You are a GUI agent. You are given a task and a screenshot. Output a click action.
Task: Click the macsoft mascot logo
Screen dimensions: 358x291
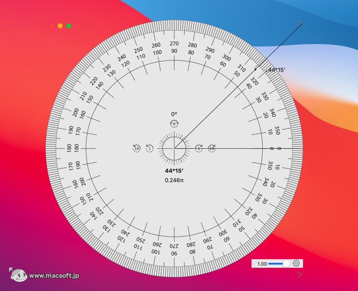(18, 275)
